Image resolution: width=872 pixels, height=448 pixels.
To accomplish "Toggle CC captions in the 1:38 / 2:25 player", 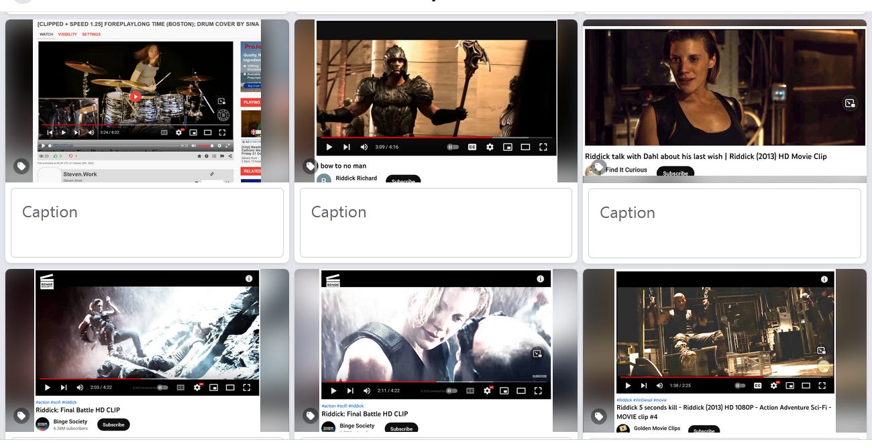I will (757, 386).
